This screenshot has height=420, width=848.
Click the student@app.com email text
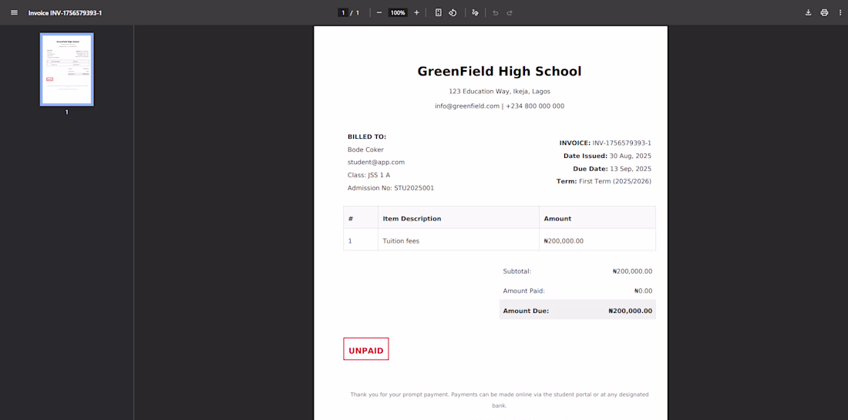[376, 162]
